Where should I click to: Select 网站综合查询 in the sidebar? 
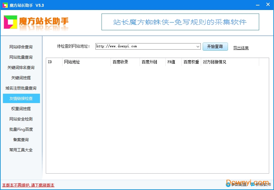pyautogui.click(x=21, y=47)
